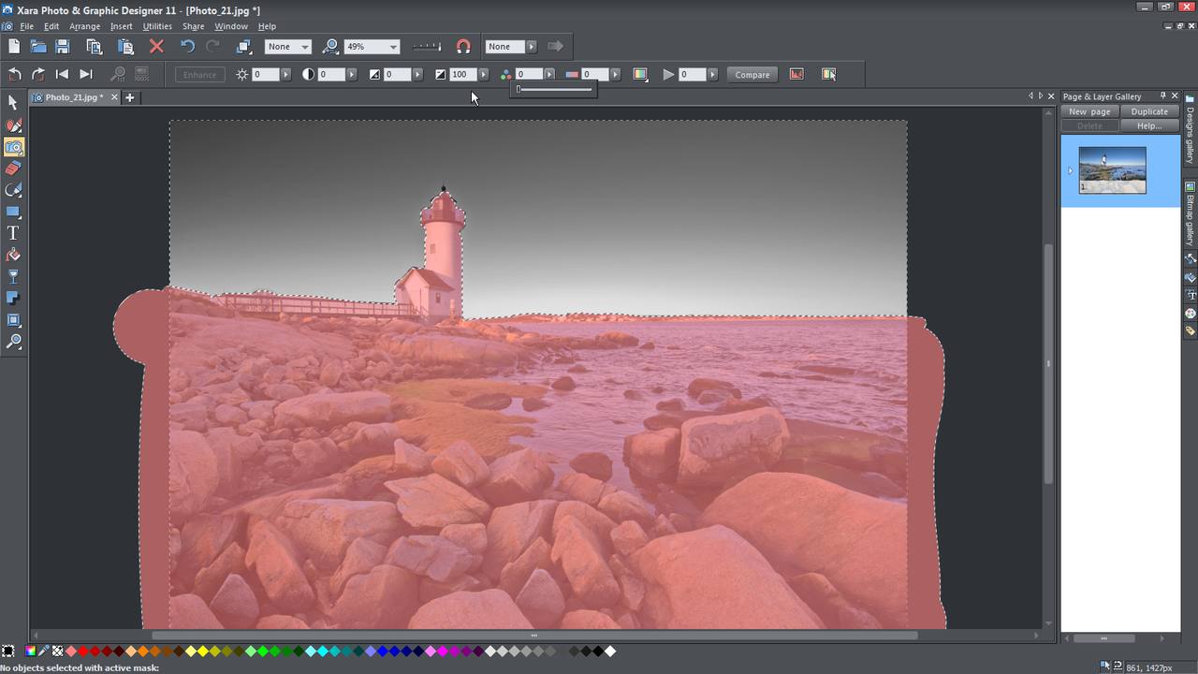
Task: Click the Save floppy disk icon
Action: [63, 46]
